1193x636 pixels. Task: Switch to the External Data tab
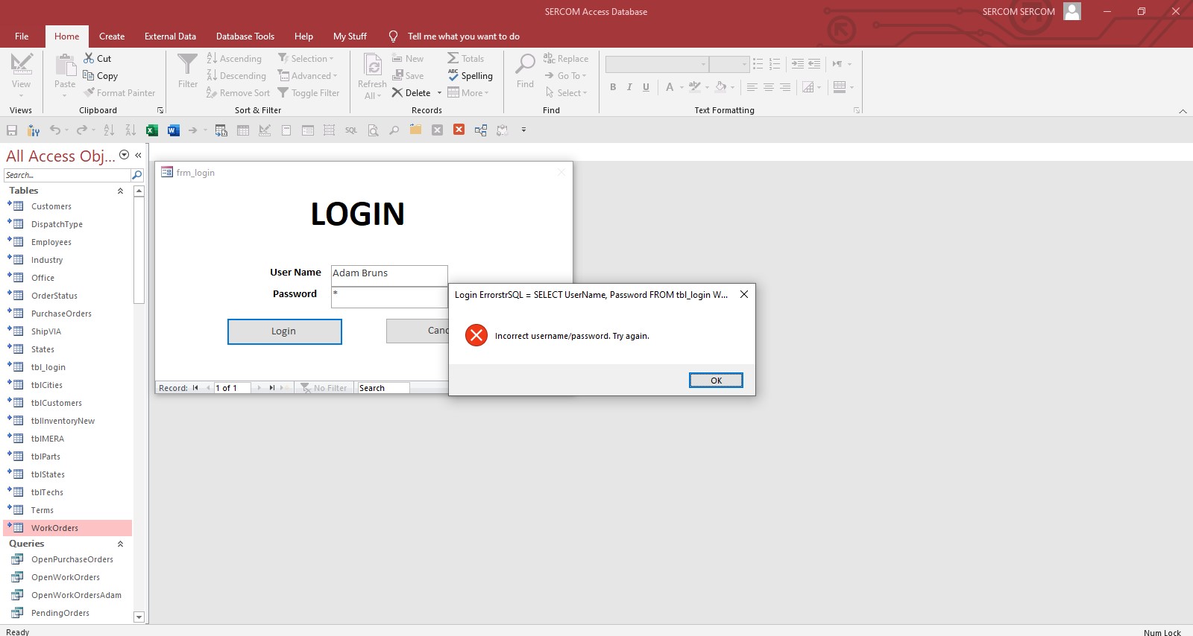point(170,36)
